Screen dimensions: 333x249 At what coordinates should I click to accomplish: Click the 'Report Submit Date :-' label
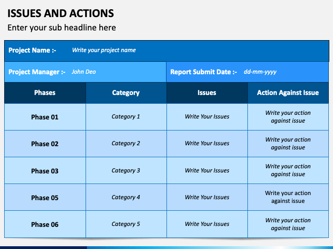coord(203,72)
